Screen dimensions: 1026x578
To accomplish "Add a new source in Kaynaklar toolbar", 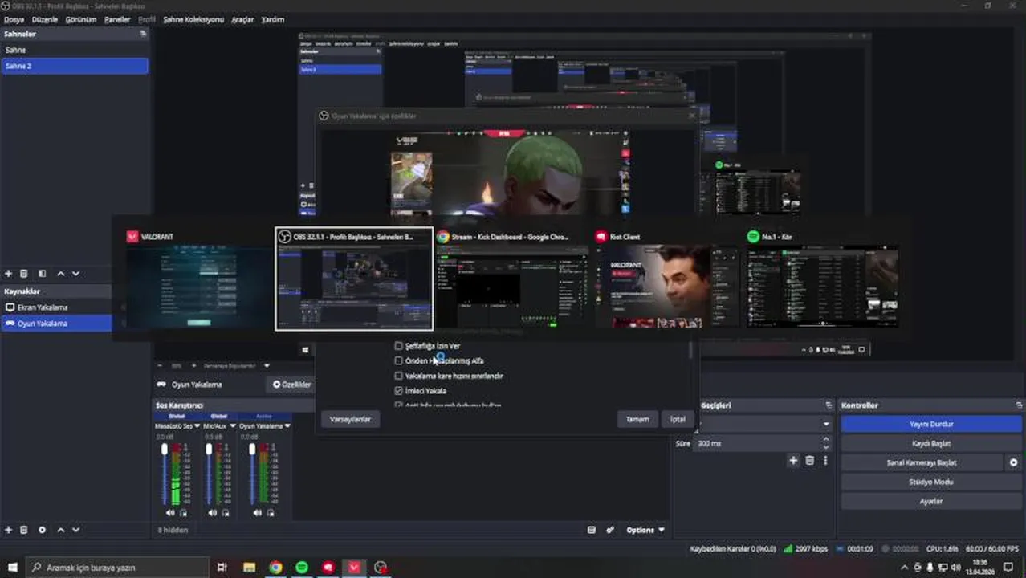I will click(9, 530).
